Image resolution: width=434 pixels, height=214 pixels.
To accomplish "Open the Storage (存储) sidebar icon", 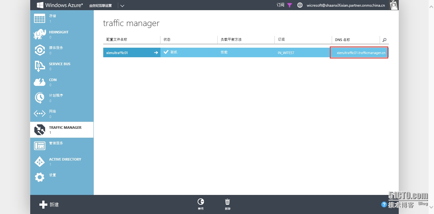I will click(40, 18).
